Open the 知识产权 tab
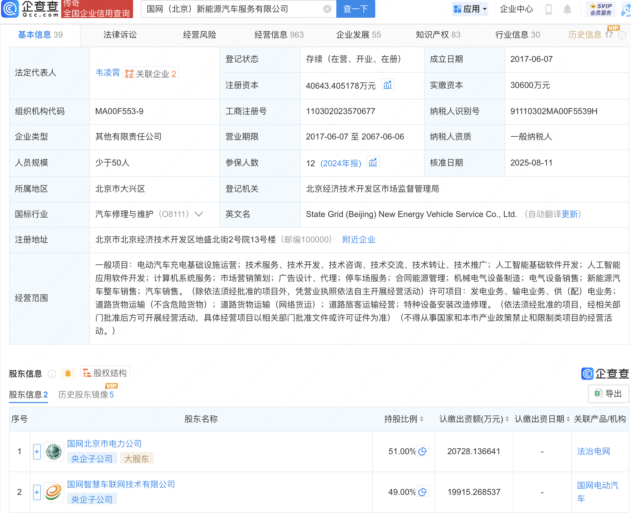Viewport: 631px width, 514px height. pyautogui.click(x=438, y=35)
